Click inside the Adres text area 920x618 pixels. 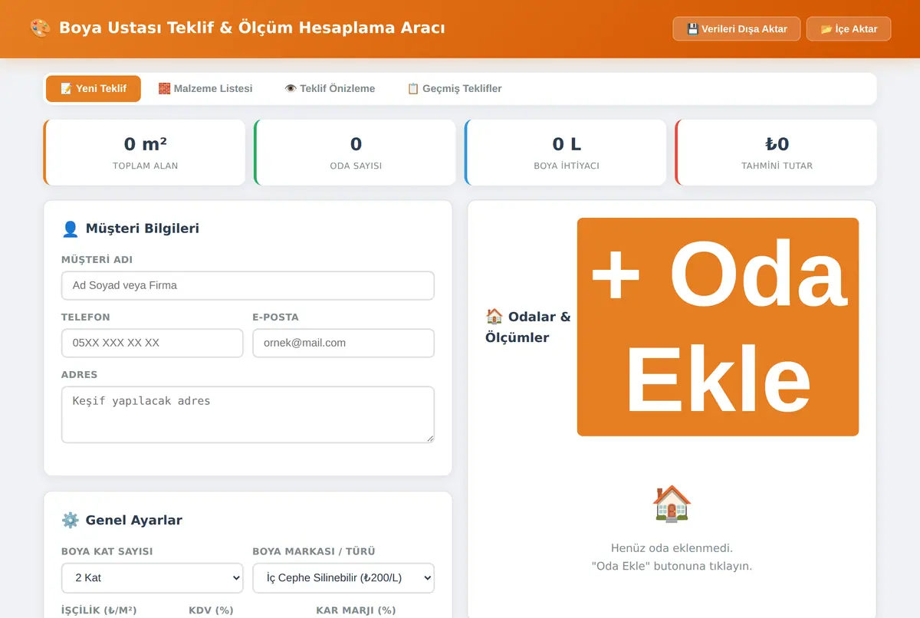click(x=248, y=415)
